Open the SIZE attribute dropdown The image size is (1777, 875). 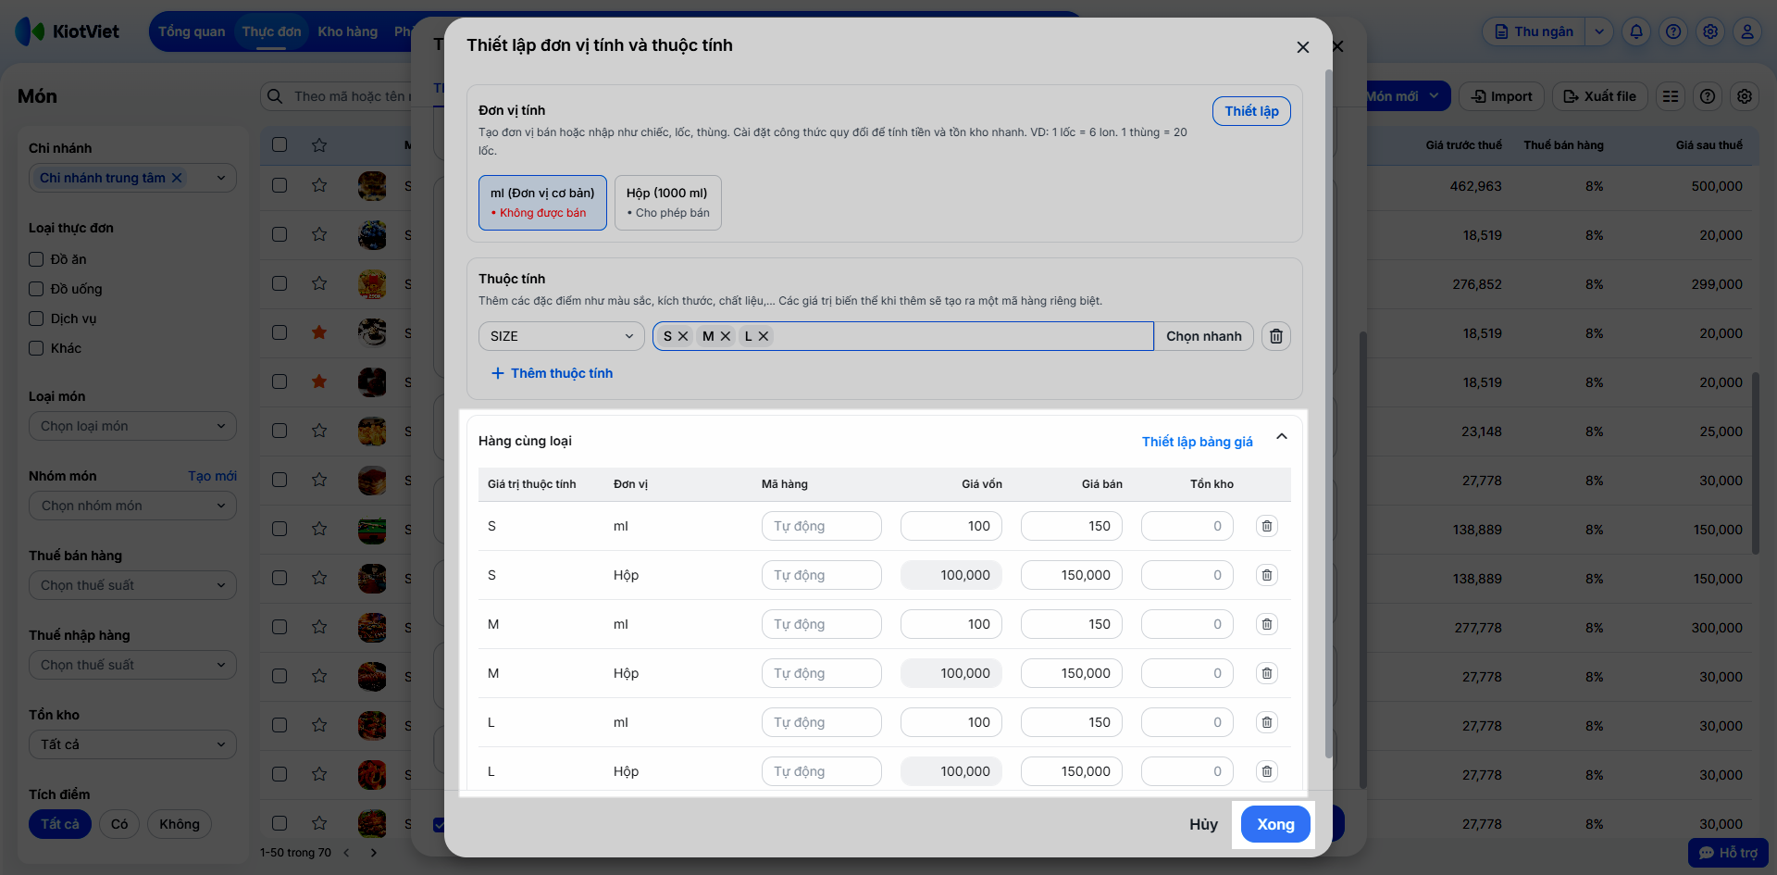click(x=561, y=336)
